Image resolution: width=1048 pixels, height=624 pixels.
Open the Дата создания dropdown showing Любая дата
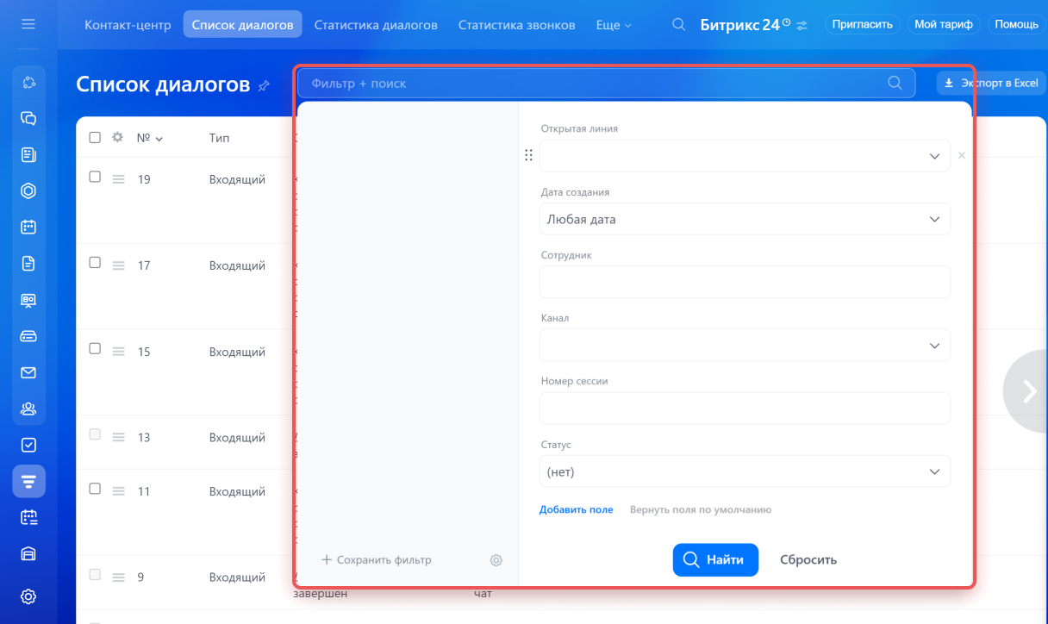coord(745,219)
